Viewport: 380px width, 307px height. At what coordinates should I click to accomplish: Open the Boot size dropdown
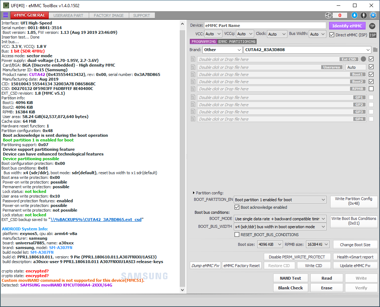pos(270,244)
